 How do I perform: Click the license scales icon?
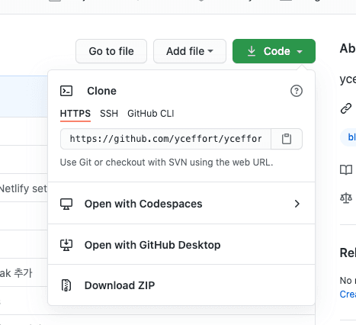[x=346, y=198]
